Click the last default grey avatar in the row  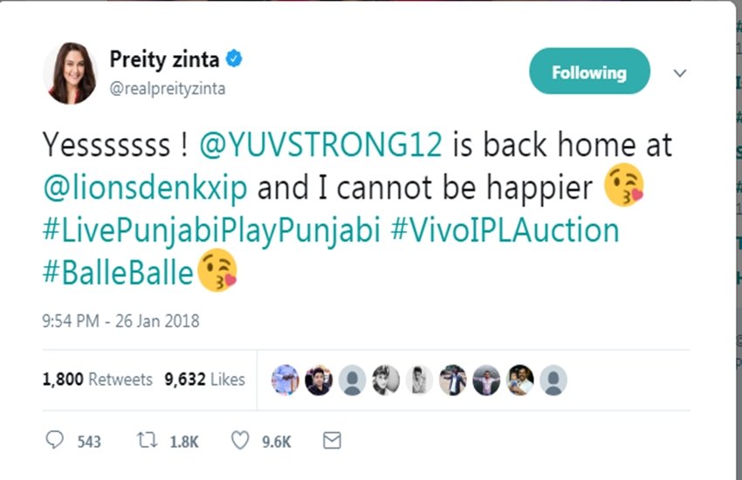pos(553,380)
